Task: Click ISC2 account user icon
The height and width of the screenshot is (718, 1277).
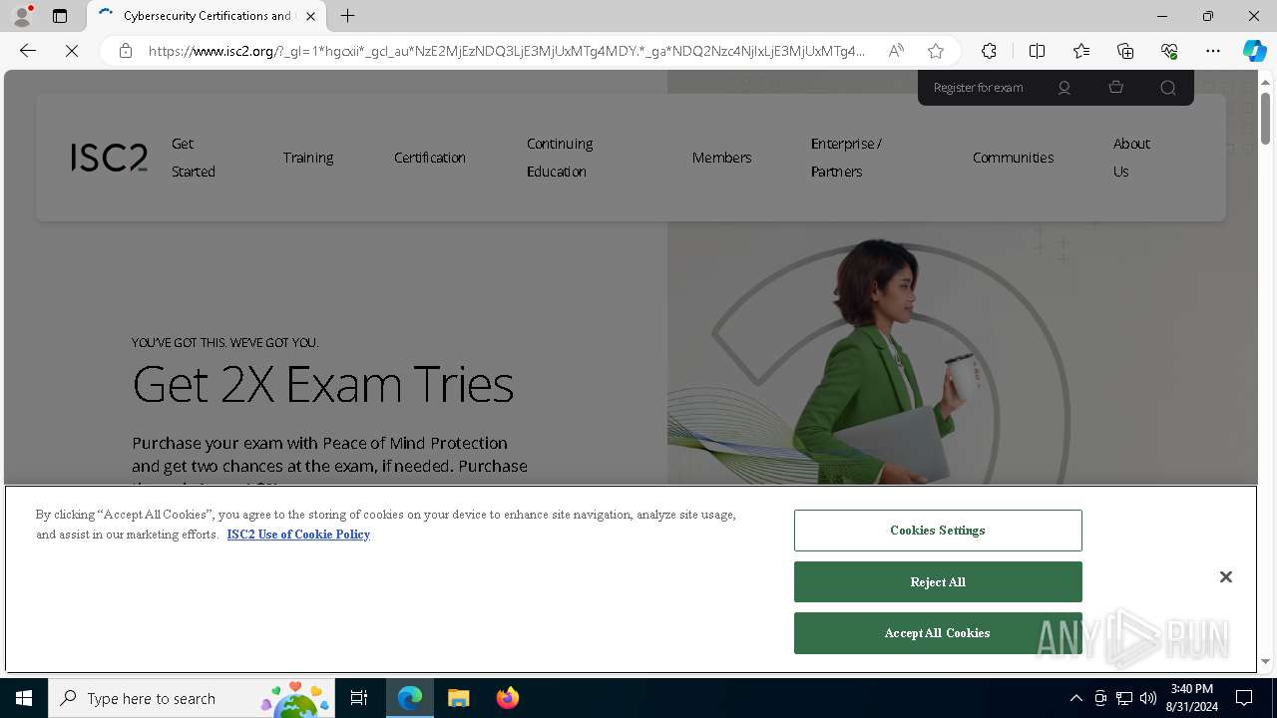Action: 1064,88
